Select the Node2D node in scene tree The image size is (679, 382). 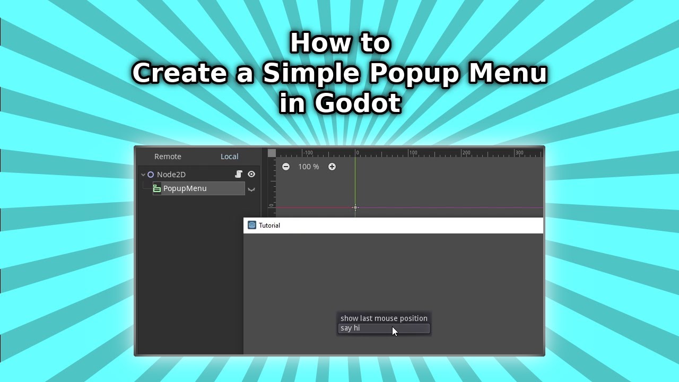171,175
